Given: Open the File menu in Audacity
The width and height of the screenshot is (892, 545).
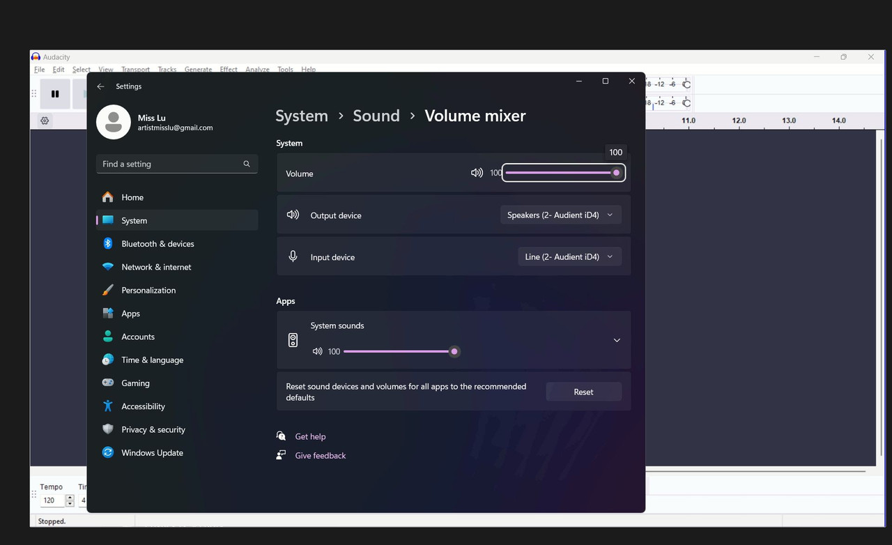Looking at the screenshot, I should 40,70.
